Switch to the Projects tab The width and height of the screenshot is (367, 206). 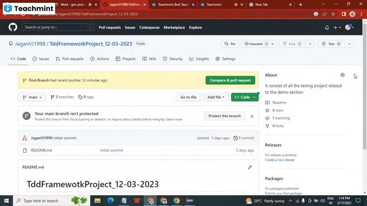point(126,59)
